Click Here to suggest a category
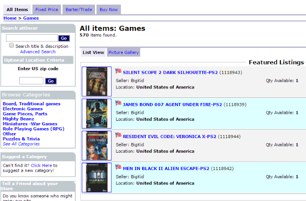306x201 pixels. click(x=41, y=165)
